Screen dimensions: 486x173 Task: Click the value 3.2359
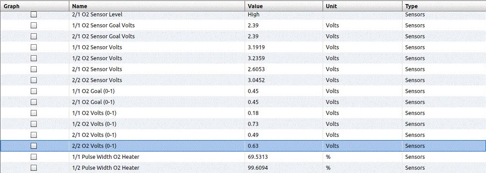pos(256,58)
